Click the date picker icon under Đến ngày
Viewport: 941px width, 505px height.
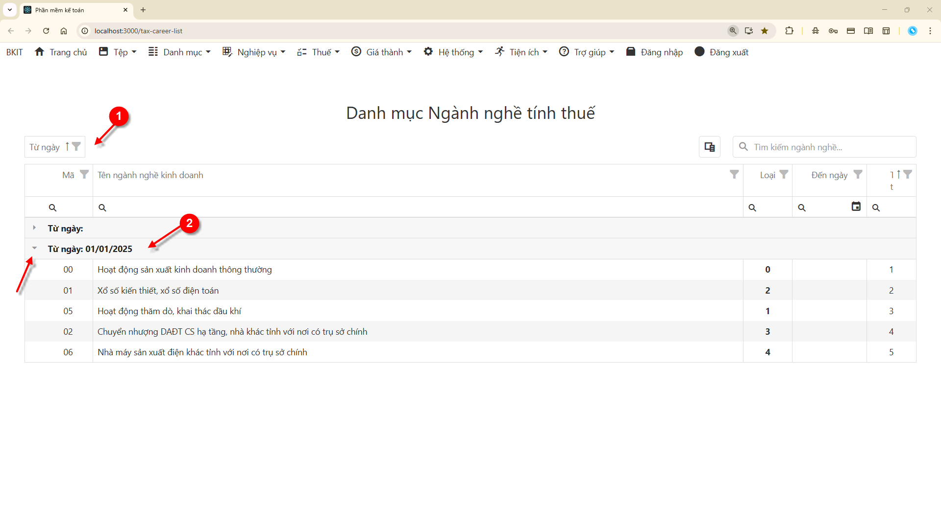click(x=856, y=207)
